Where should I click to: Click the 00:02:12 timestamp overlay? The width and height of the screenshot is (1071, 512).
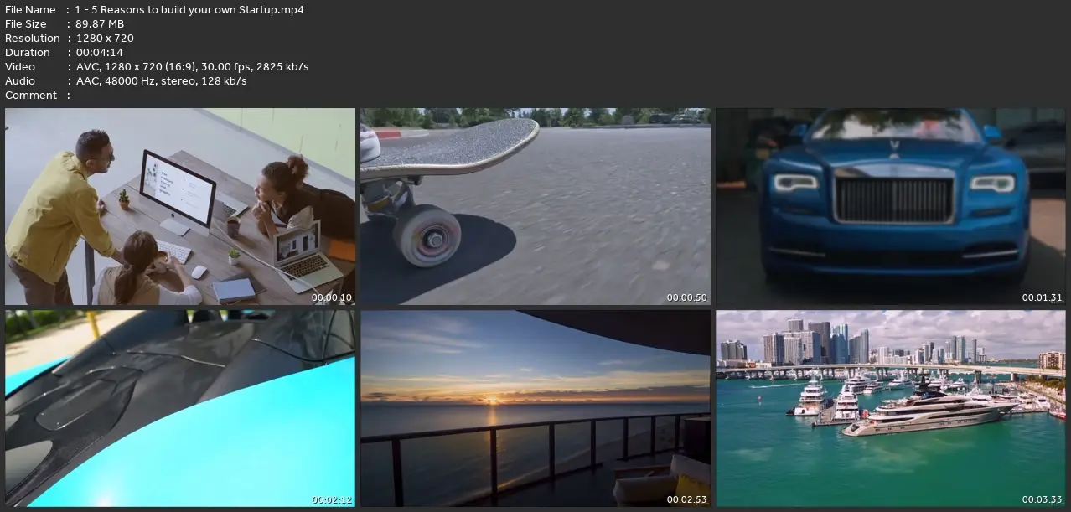coord(332,499)
